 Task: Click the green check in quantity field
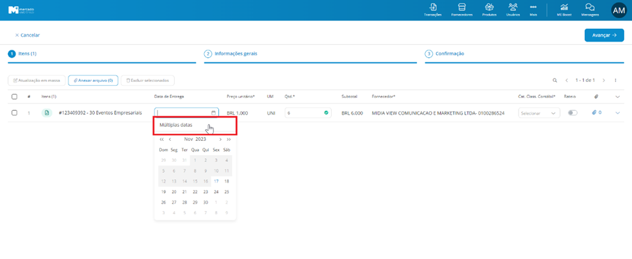(326, 113)
